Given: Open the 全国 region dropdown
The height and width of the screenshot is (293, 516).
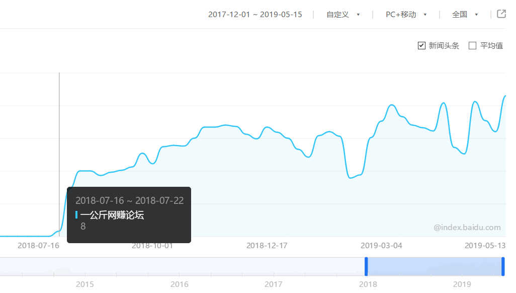Looking at the screenshot, I should pyautogui.click(x=465, y=15).
